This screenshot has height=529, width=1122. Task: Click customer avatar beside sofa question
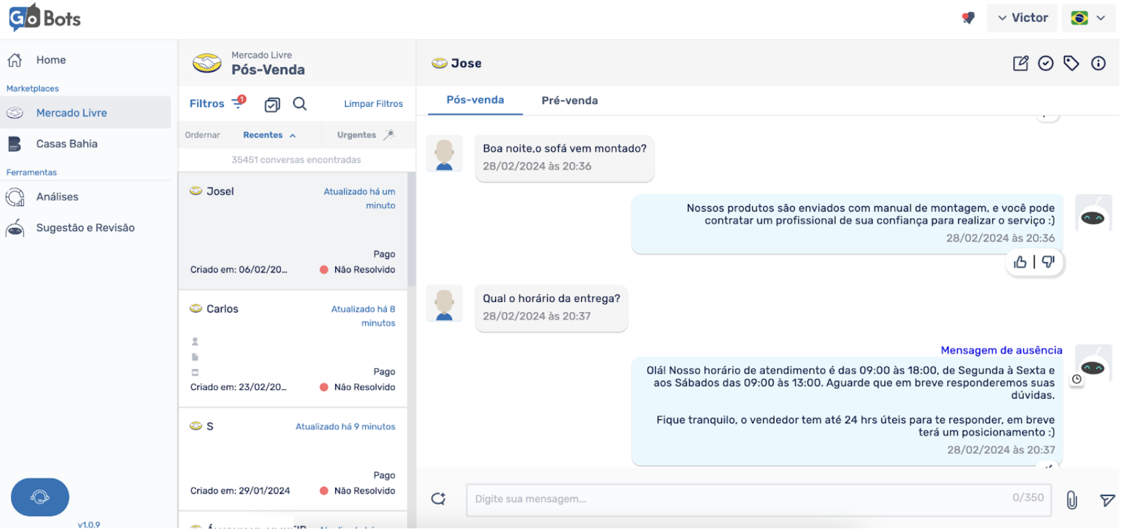pyautogui.click(x=445, y=154)
